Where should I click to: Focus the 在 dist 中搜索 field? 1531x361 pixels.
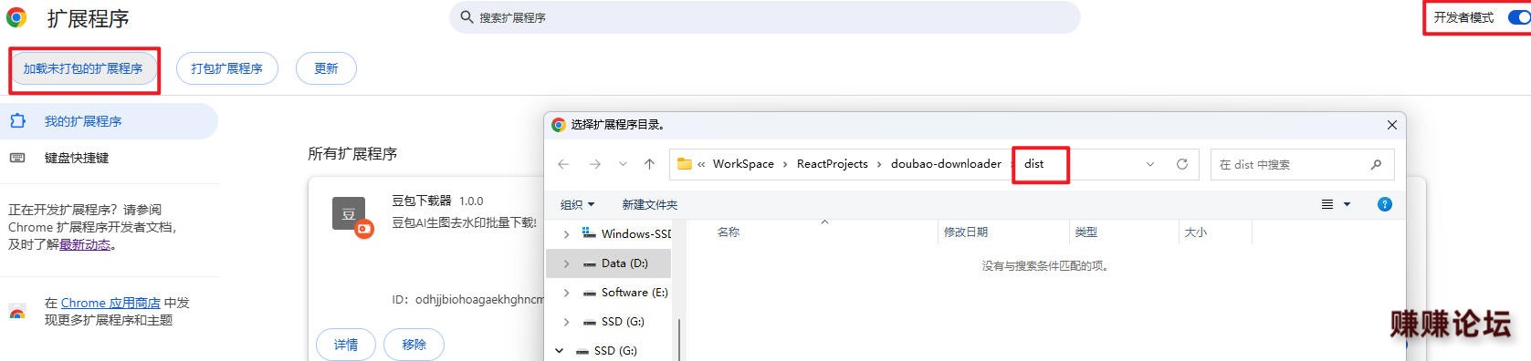pyautogui.click(x=1302, y=164)
